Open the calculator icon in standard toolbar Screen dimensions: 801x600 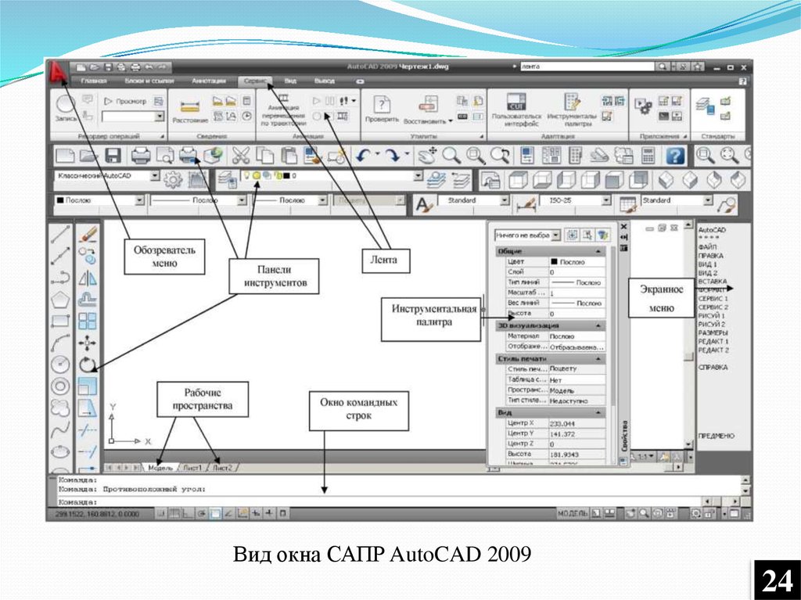click(x=648, y=156)
